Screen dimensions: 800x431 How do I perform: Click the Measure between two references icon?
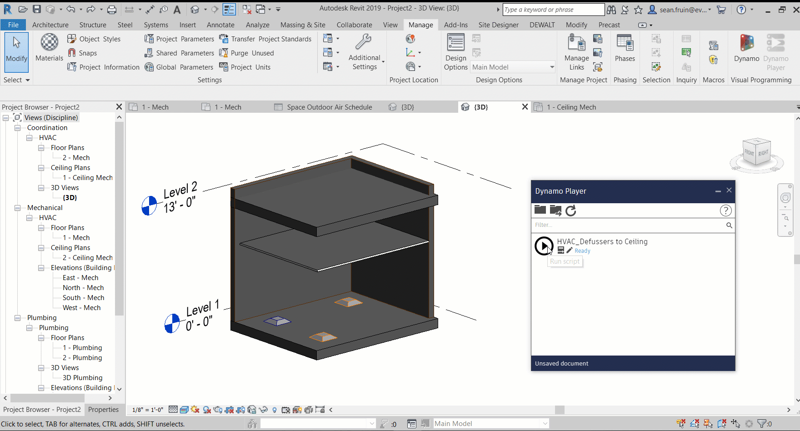pyautogui.click(x=130, y=9)
